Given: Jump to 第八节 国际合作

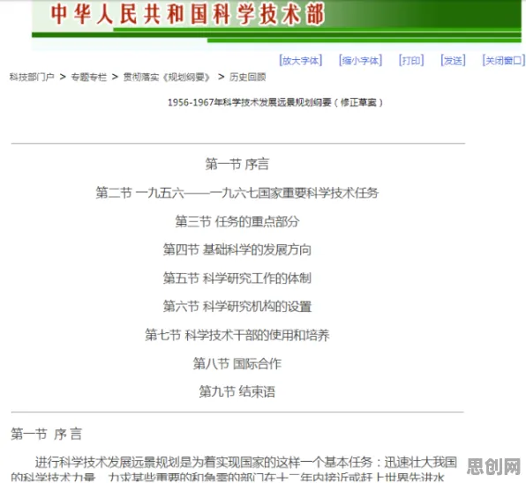Looking at the screenshot, I should tap(237, 363).
